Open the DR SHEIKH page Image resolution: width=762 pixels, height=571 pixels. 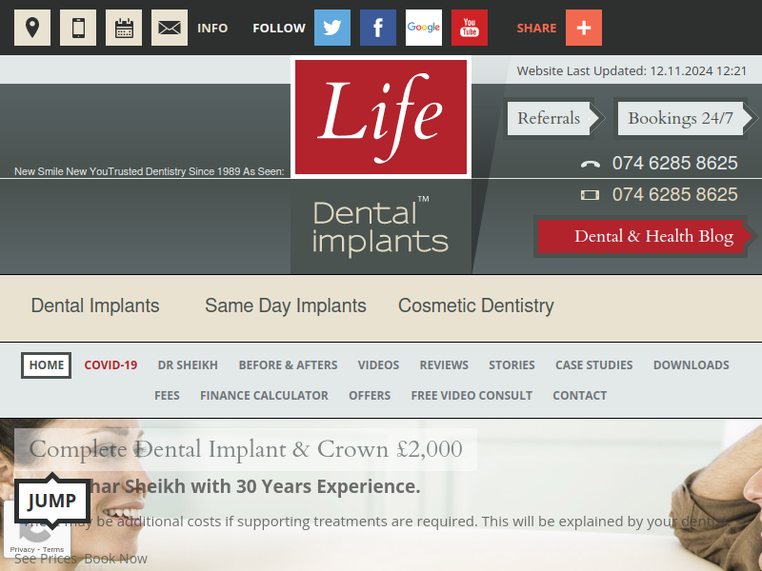[188, 365]
